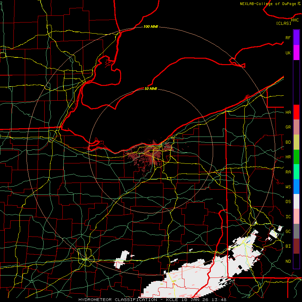The height and width of the screenshot is (302, 302).
Task: Click the [CLAS] units label
Action: pyautogui.click(x=284, y=23)
